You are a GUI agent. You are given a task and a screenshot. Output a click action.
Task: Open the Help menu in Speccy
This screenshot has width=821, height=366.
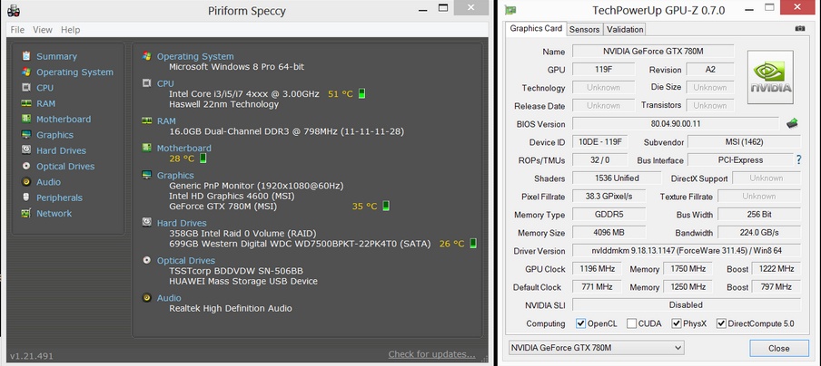coord(70,30)
